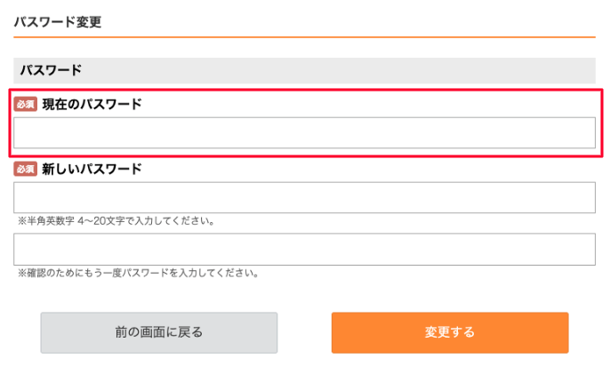Go back using the gray button

(x=158, y=332)
